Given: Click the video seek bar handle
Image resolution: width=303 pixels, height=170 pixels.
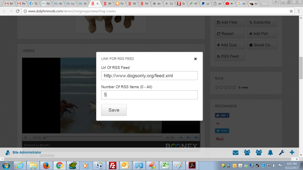Looking at the screenshot, I should coord(44,138).
